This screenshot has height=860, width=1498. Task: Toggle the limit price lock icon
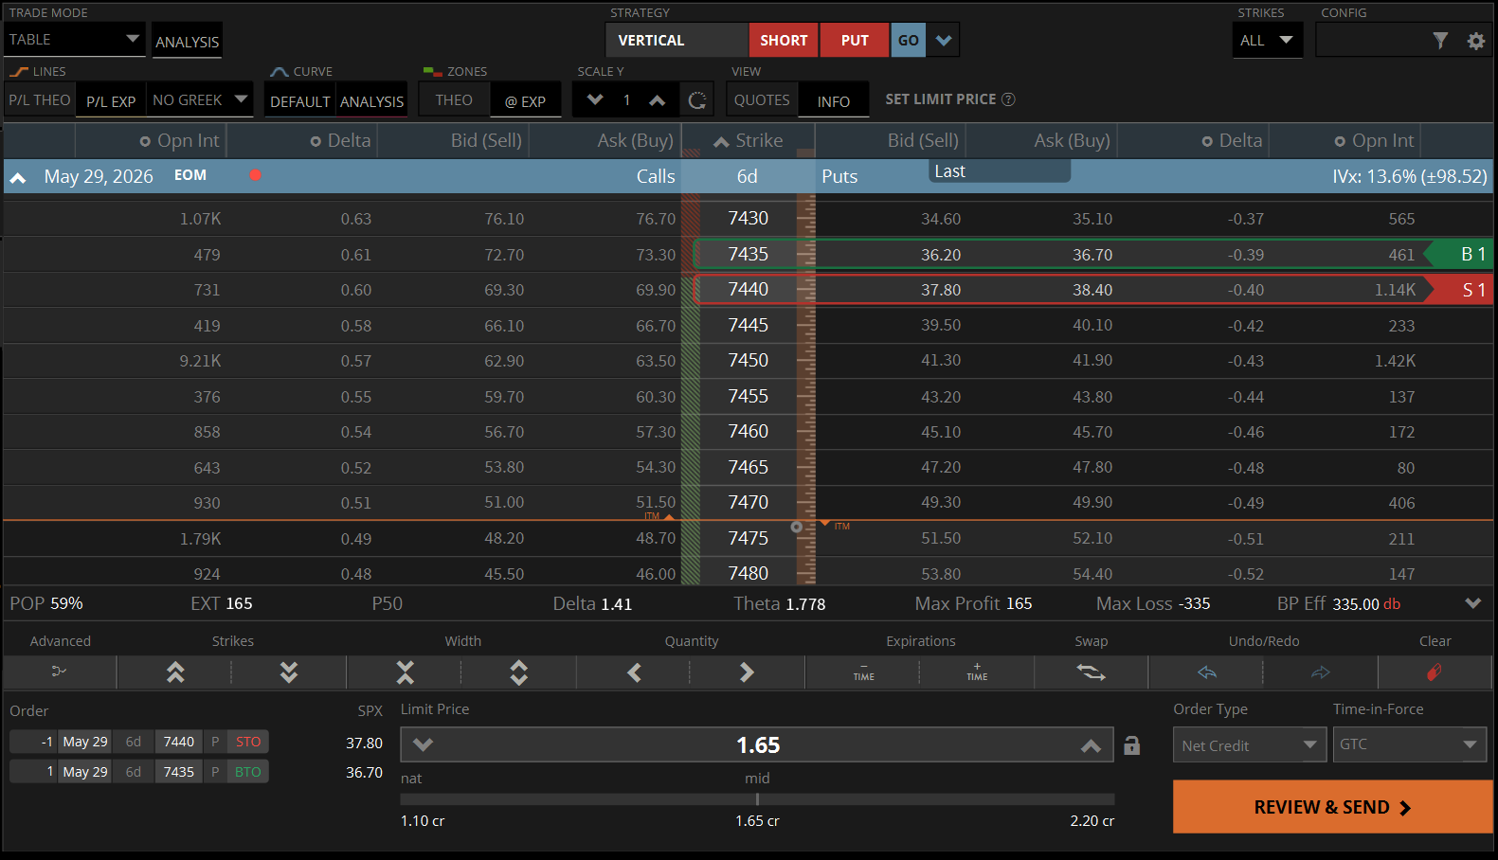coord(1131,745)
